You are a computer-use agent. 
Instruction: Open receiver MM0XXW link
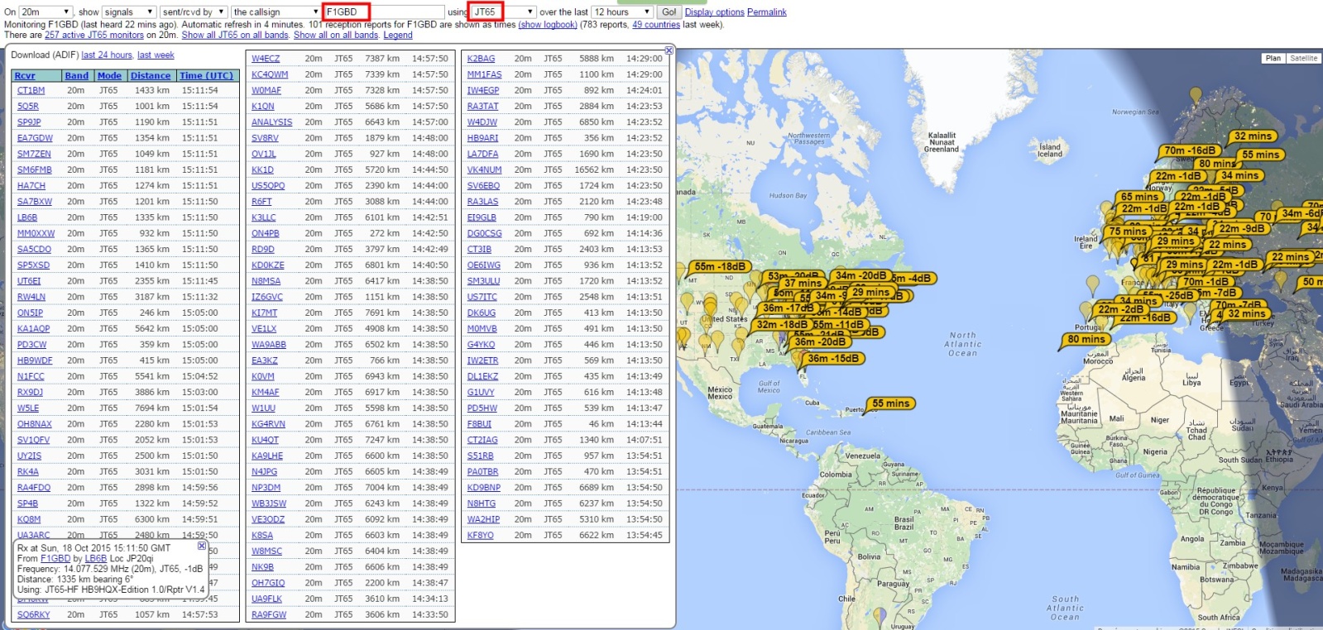[36, 234]
